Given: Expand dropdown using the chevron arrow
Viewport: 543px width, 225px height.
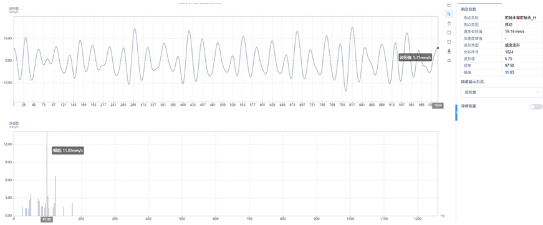Looking at the screenshot, I should 538,92.
